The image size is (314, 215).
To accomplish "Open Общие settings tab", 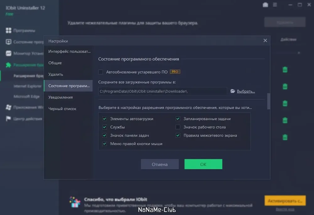I will pos(68,63).
